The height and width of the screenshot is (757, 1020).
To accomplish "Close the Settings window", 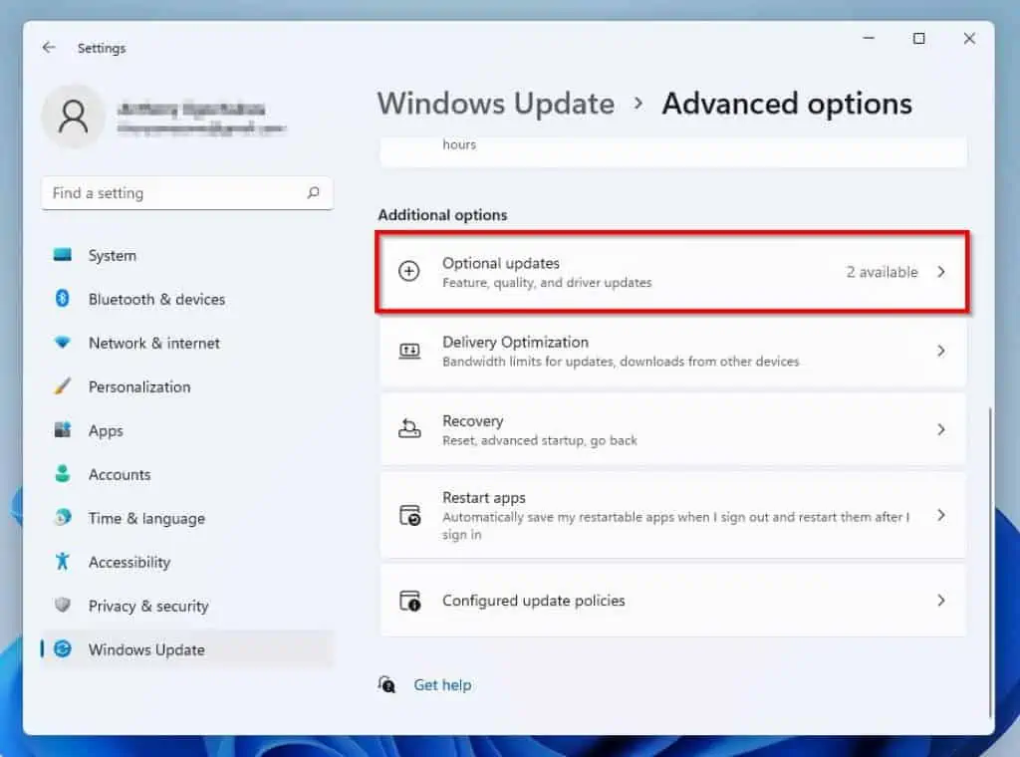I will (x=969, y=39).
